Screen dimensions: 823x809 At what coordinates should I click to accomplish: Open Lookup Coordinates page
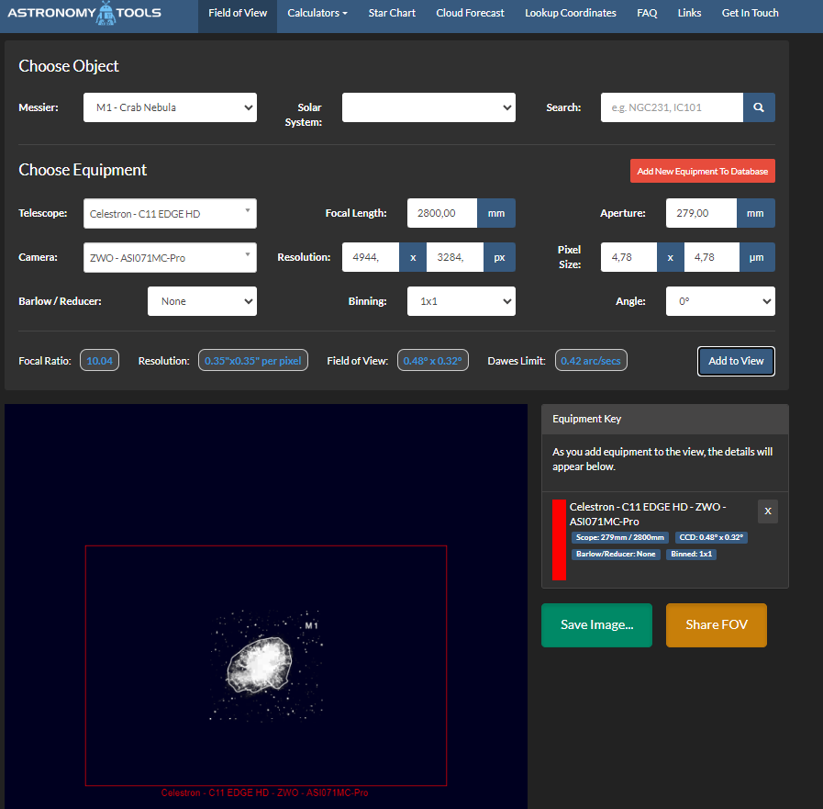570,13
